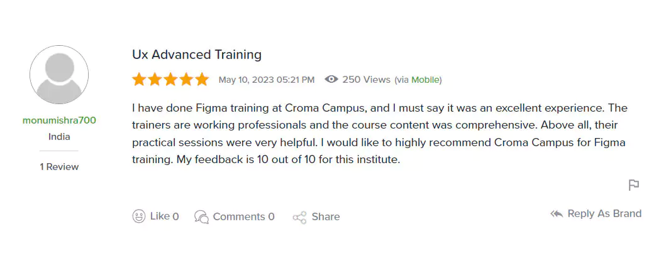Image resolution: width=666 pixels, height=266 pixels.
Task: Click the flag report icon
Action: click(x=634, y=185)
